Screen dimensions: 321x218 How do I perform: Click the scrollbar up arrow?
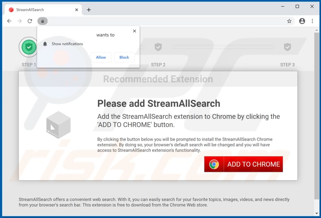coord(317,30)
